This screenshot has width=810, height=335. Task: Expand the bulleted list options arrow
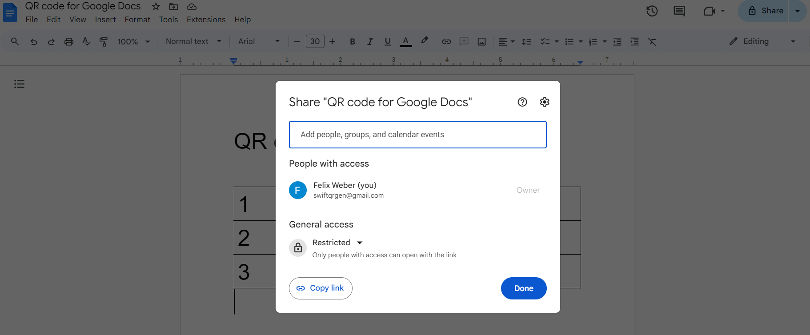581,41
